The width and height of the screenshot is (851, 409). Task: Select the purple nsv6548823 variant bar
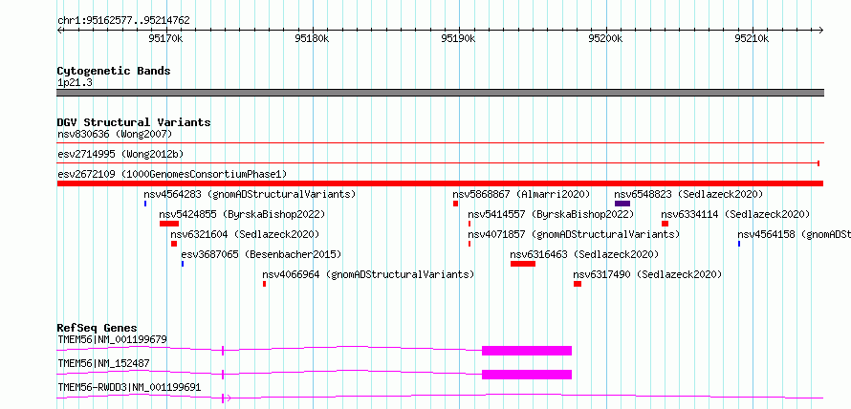622,204
